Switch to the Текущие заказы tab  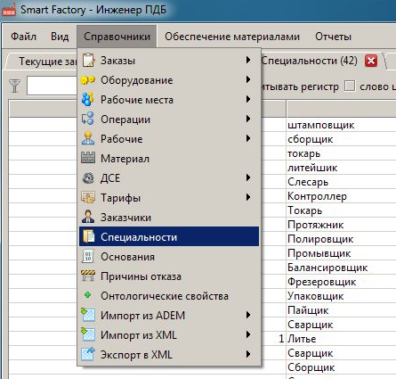click(43, 62)
